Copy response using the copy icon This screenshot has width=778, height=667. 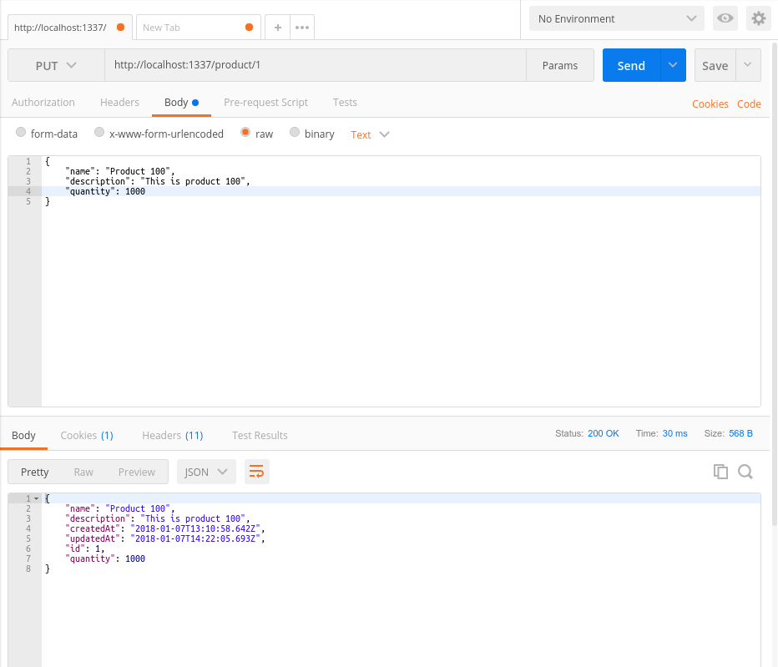click(x=720, y=472)
